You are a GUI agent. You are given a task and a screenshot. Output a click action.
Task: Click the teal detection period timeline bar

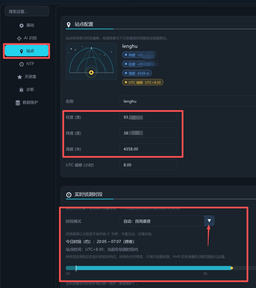[149, 268]
